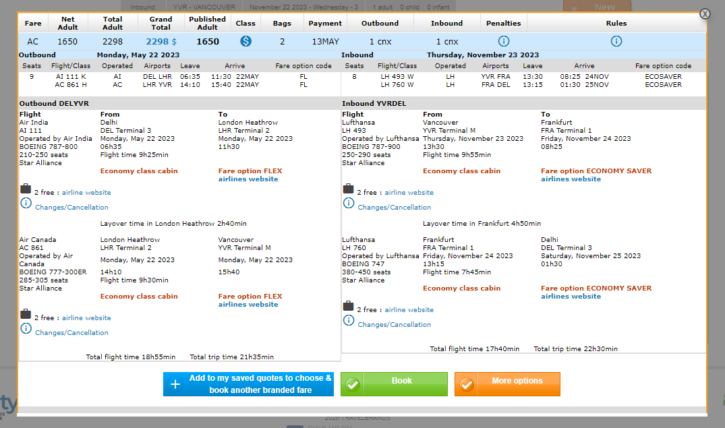Click the Grand Total 2298 $ amount
Image resolution: width=725 pixels, height=428 pixels.
(161, 42)
